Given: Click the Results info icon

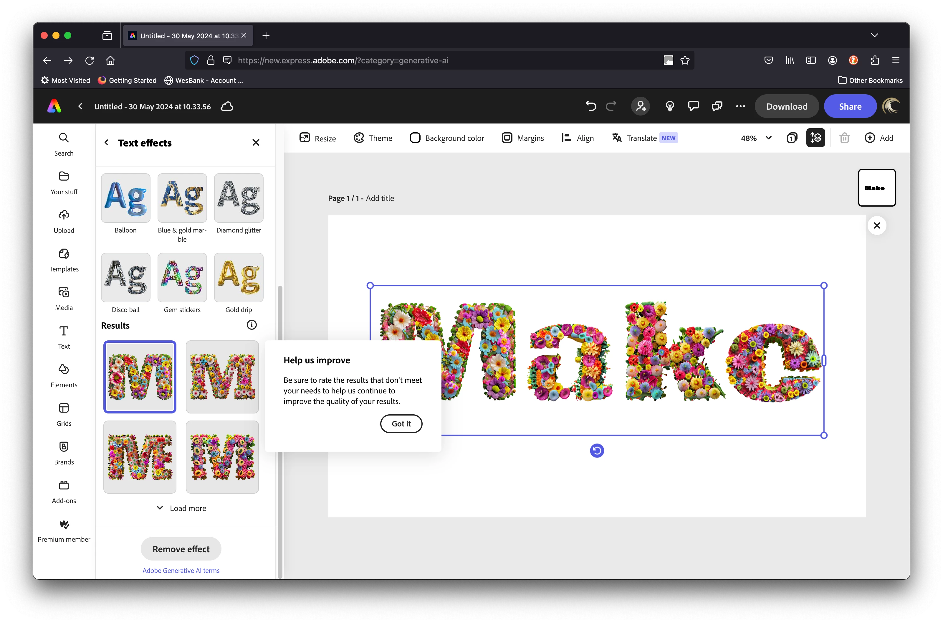Looking at the screenshot, I should click(251, 325).
